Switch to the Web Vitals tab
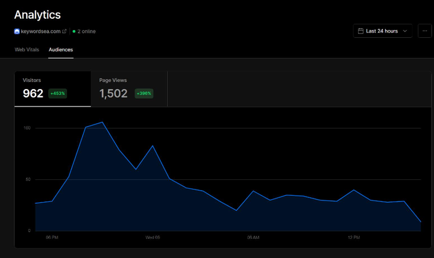Image resolution: width=434 pixels, height=258 pixels. 27,50
